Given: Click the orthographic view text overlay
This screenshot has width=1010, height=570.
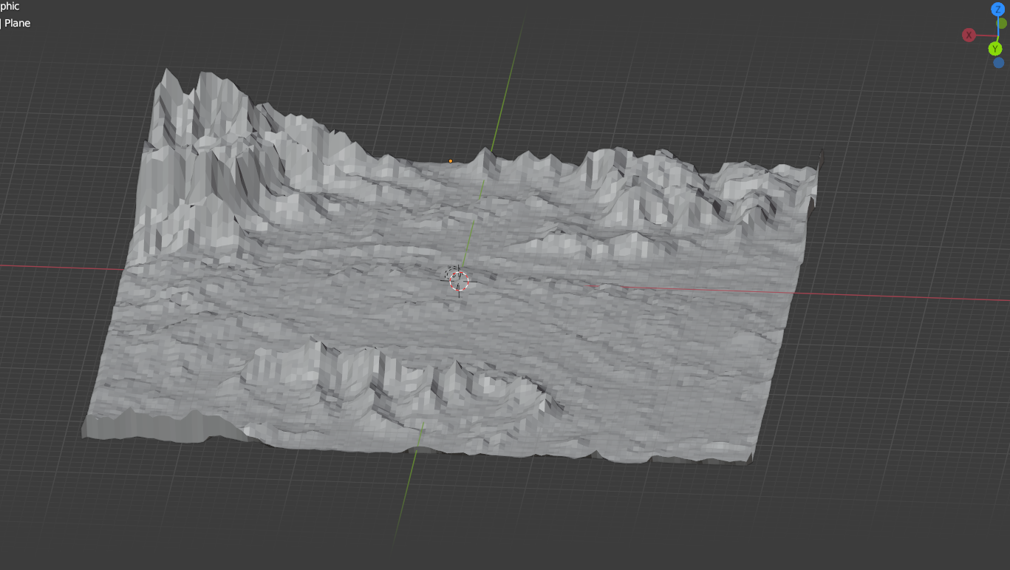Looking at the screenshot, I should point(10,6).
